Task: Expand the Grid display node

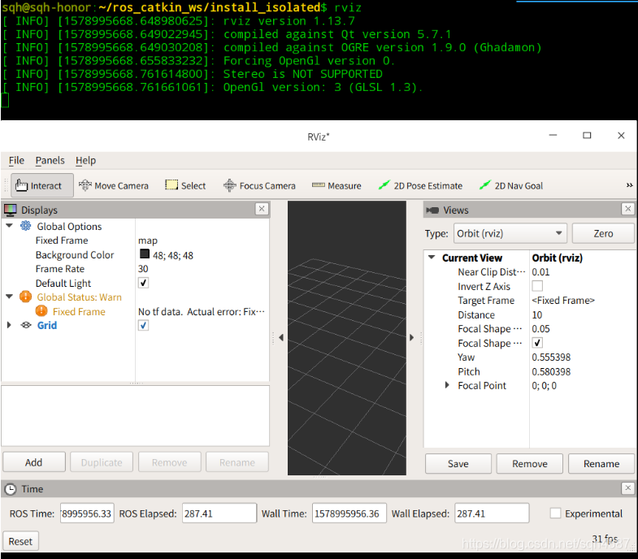Action: (x=9, y=325)
